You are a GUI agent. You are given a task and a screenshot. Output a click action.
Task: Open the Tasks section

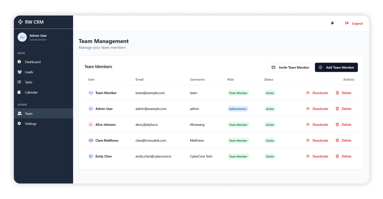tap(43, 82)
